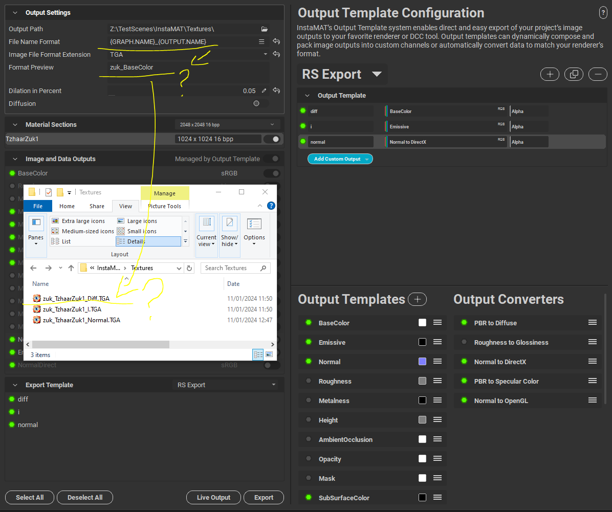The height and width of the screenshot is (512, 612).
Task: Click the Export button
Action: click(x=264, y=497)
